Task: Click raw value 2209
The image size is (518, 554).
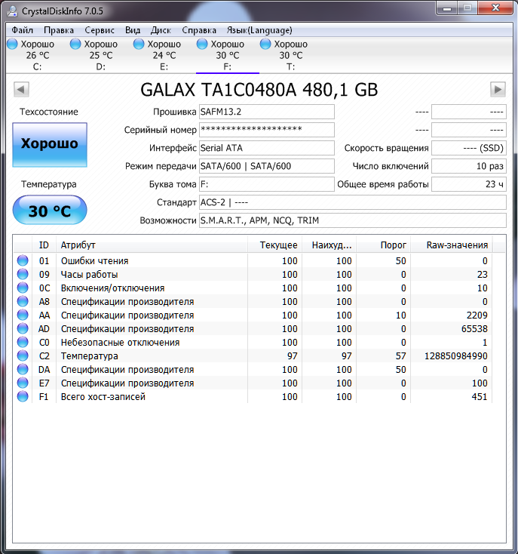Action: point(477,315)
